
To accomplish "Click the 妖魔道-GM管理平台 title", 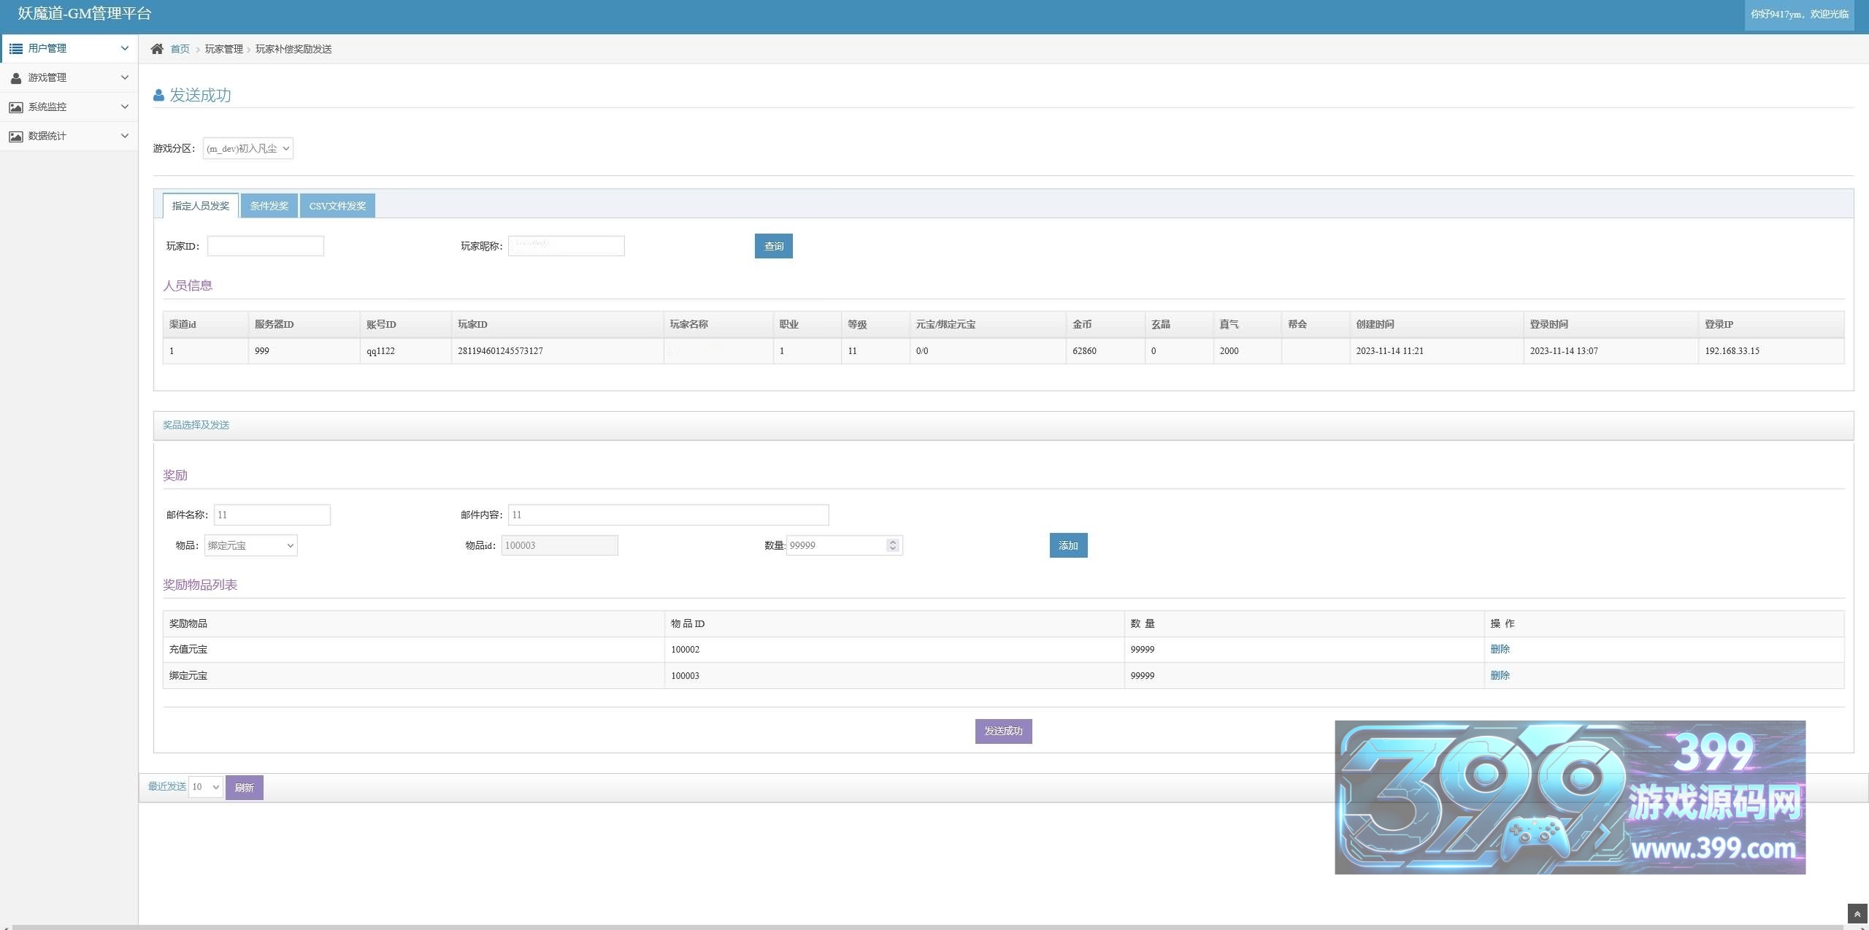I will (85, 14).
